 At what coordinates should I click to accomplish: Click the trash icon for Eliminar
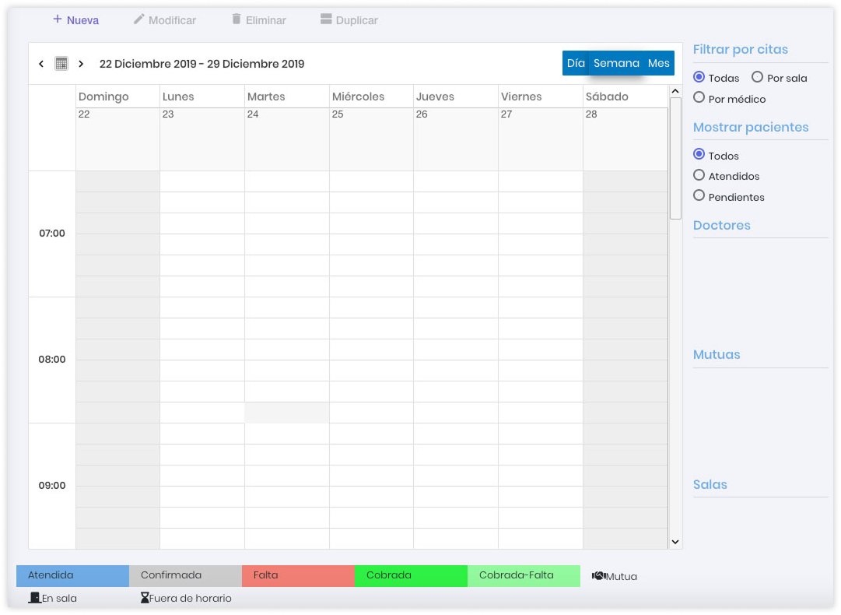tap(237, 19)
